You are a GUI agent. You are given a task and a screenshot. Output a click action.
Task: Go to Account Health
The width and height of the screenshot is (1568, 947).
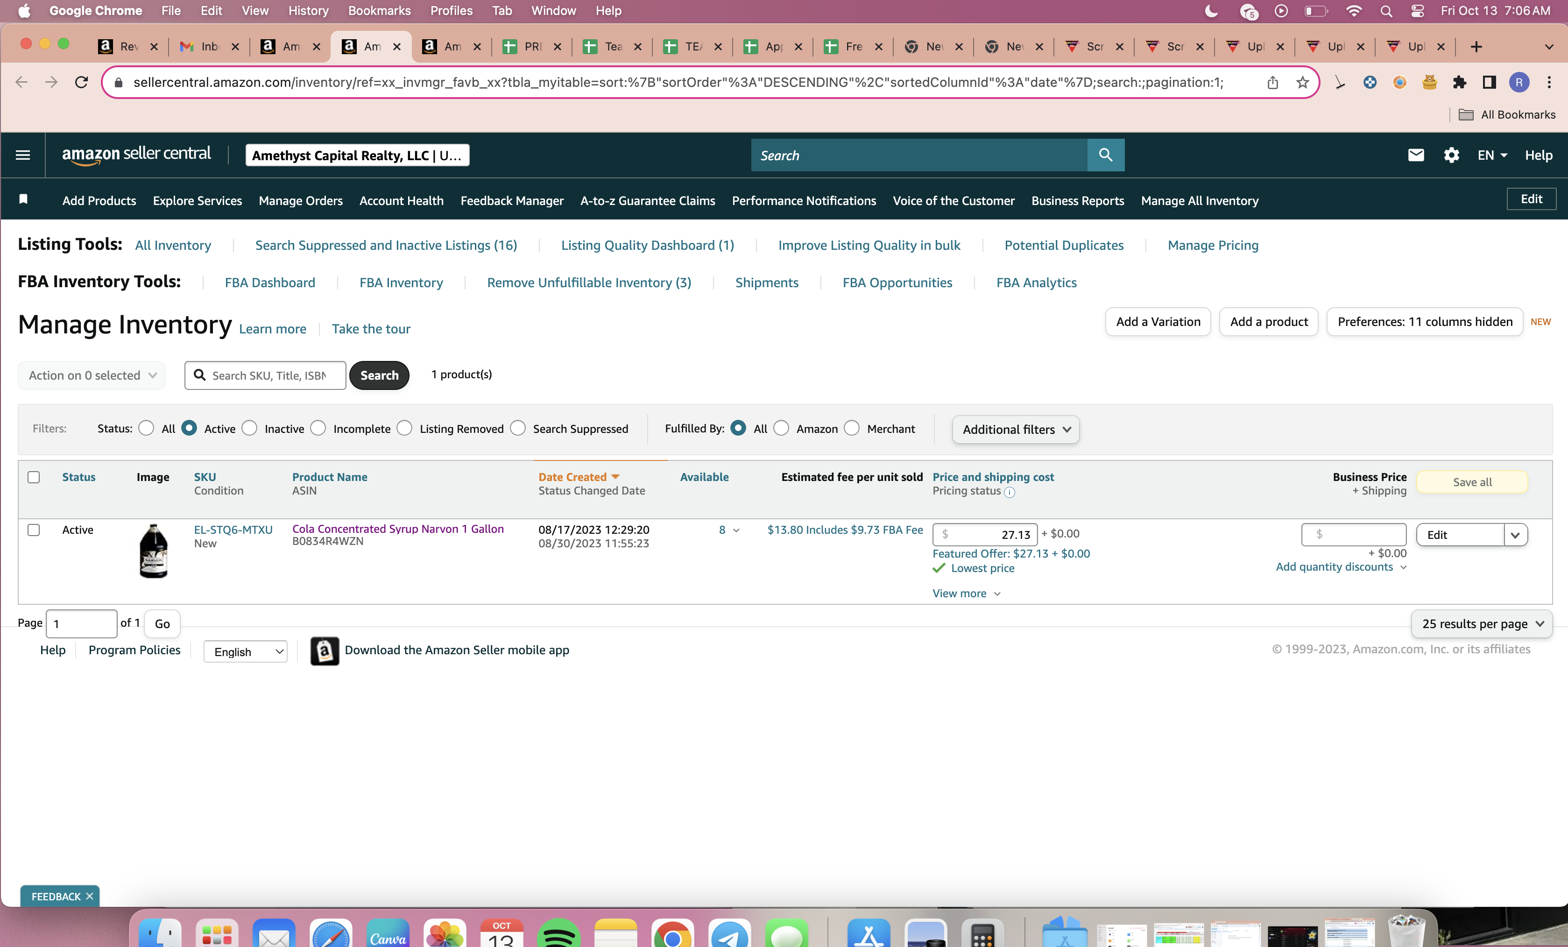(x=402, y=200)
